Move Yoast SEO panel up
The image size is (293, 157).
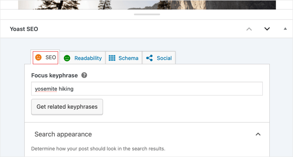[249, 29]
